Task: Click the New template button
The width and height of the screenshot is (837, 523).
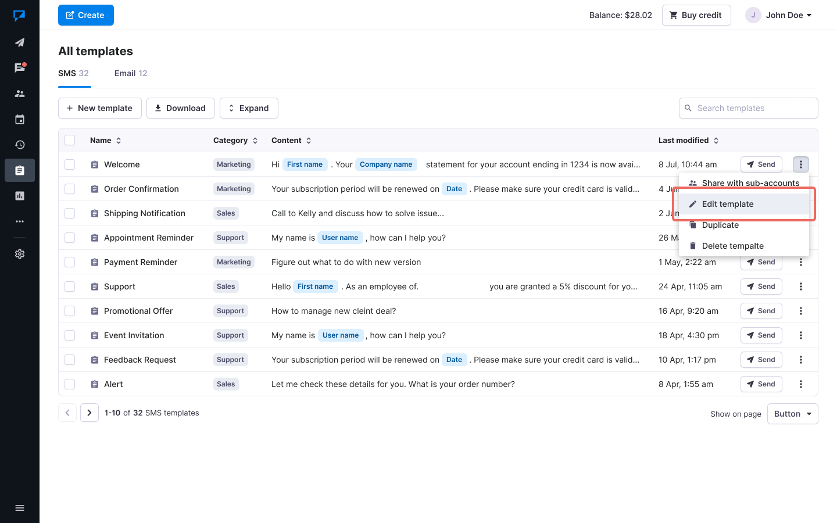Action: 100,108
